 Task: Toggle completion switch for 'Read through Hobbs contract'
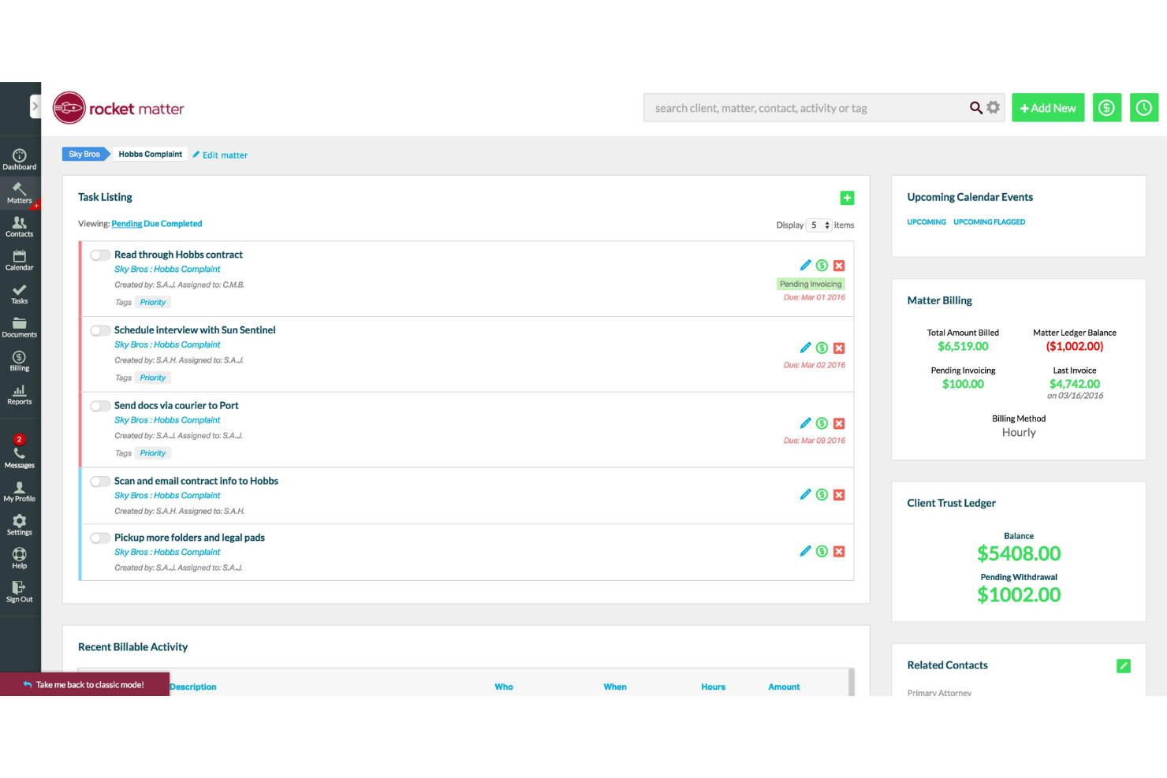(x=100, y=255)
